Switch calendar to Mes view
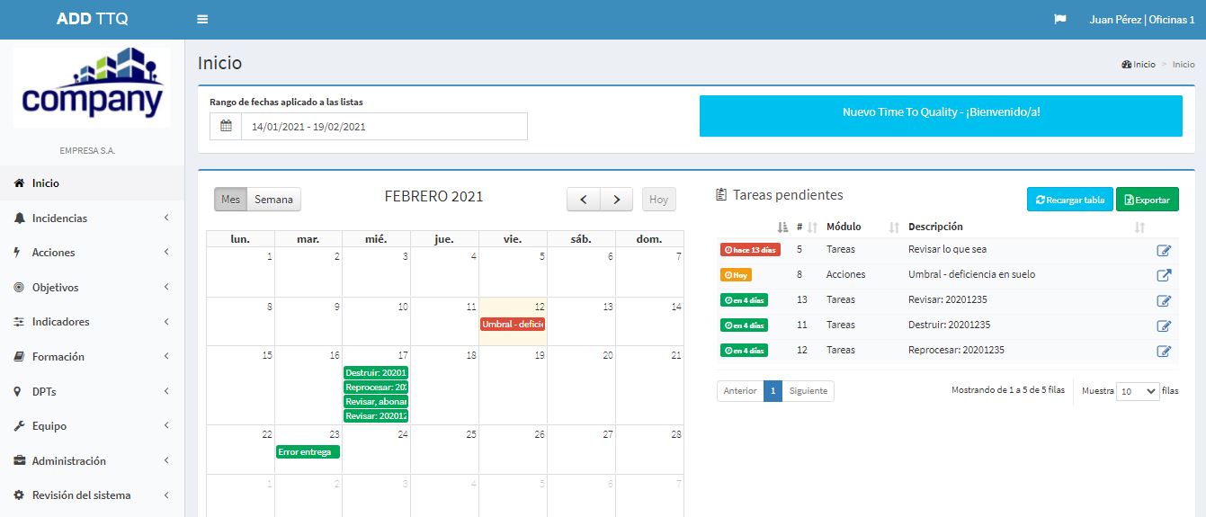1206x517 pixels. (x=230, y=200)
